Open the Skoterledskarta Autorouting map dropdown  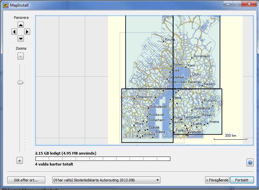[106, 180]
